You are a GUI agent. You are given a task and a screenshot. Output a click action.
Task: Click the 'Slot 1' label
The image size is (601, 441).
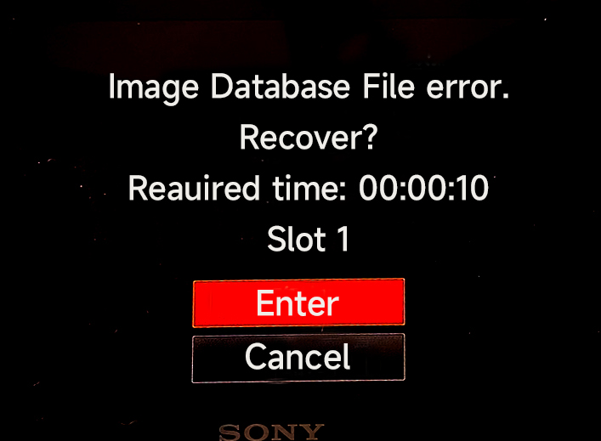[309, 239]
